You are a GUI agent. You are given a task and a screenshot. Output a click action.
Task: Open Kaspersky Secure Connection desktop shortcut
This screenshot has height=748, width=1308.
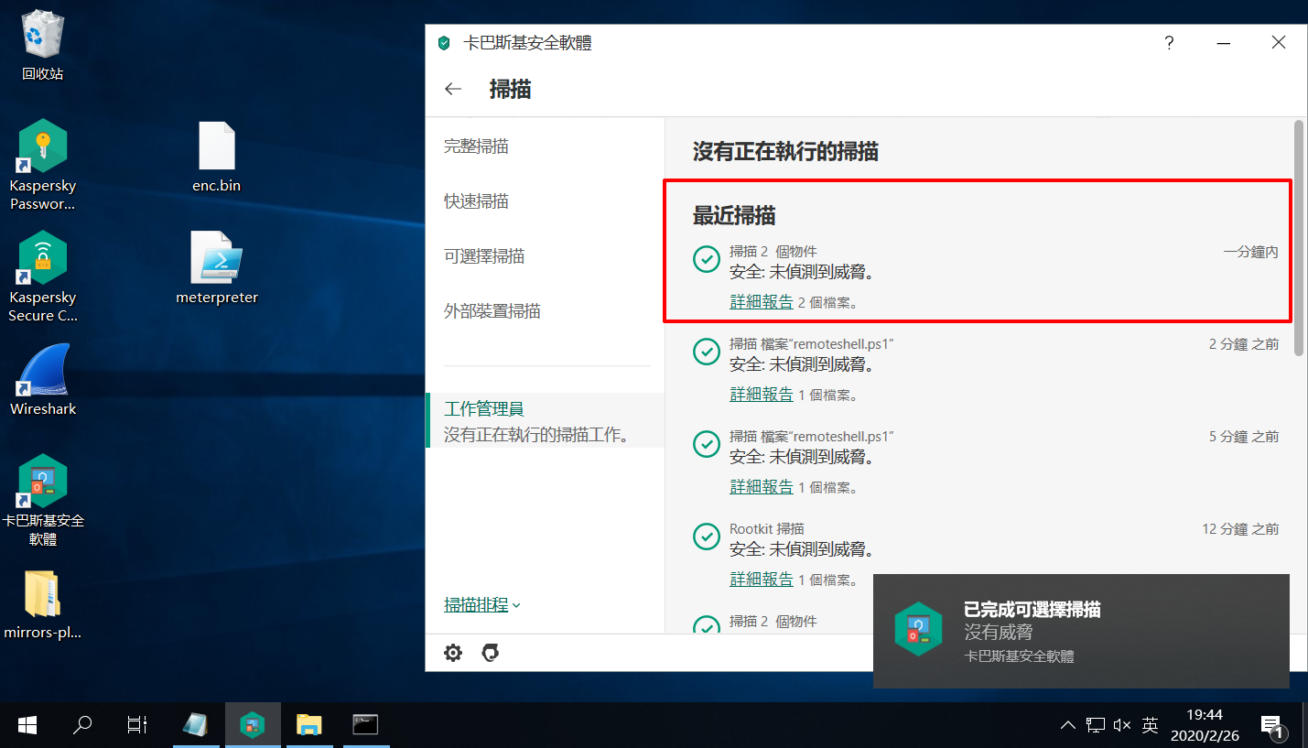42,277
